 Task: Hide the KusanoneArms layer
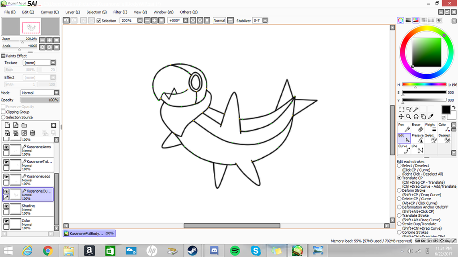coord(6,147)
